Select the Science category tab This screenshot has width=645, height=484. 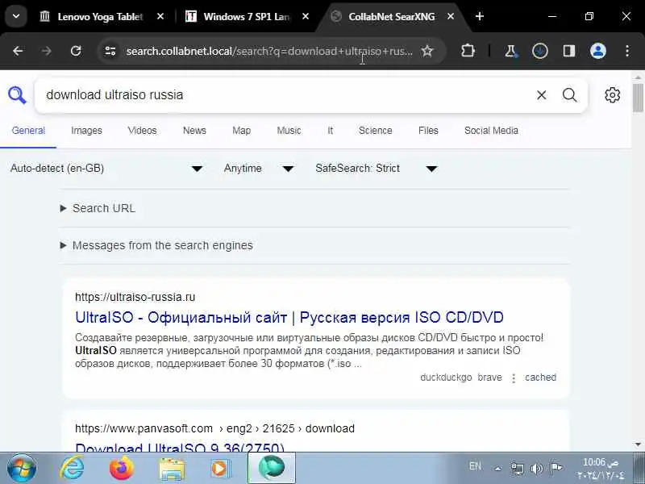[x=375, y=131]
